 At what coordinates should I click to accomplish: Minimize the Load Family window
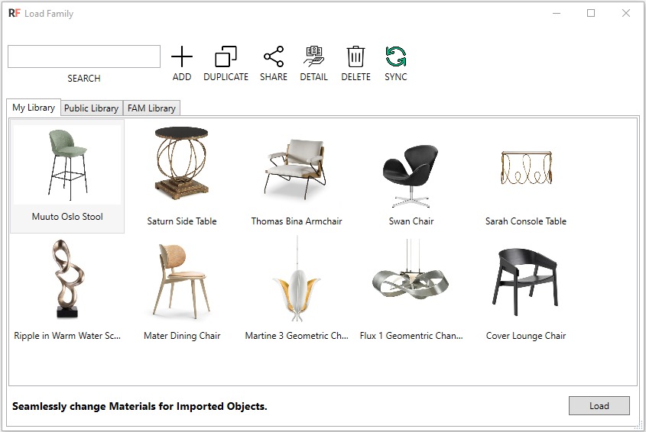pos(557,13)
